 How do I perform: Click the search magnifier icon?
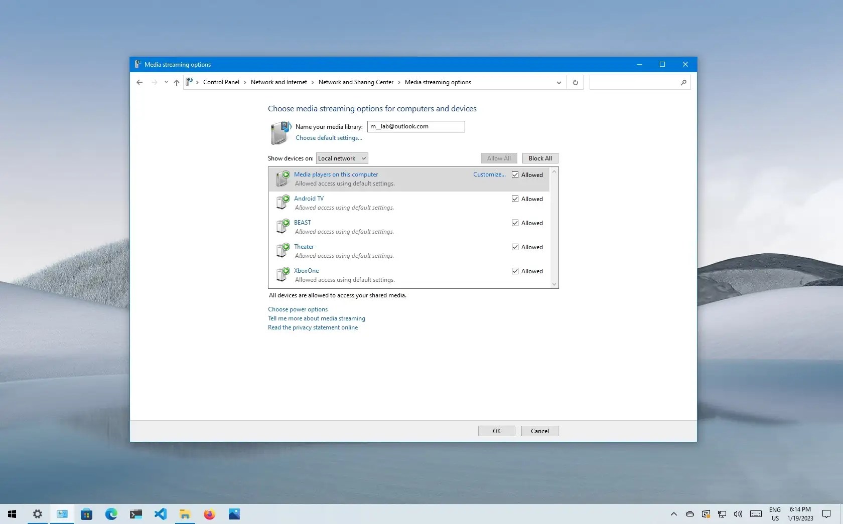point(683,82)
